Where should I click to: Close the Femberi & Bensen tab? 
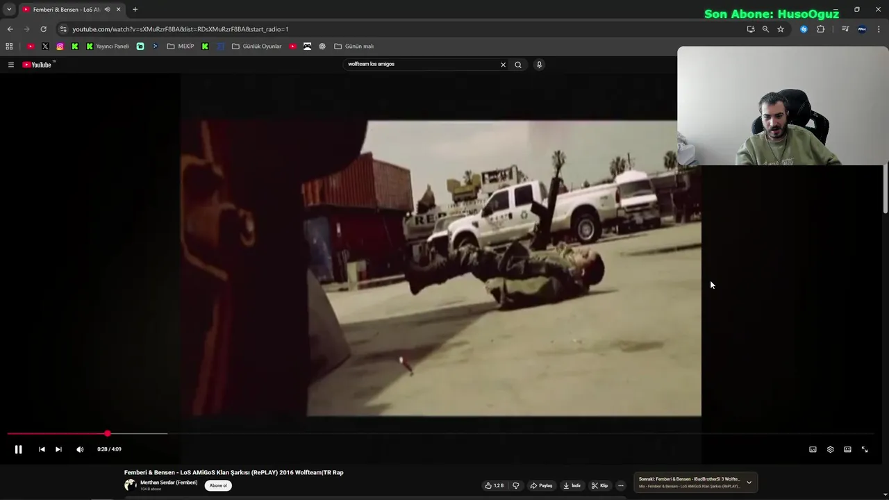(118, 10)
